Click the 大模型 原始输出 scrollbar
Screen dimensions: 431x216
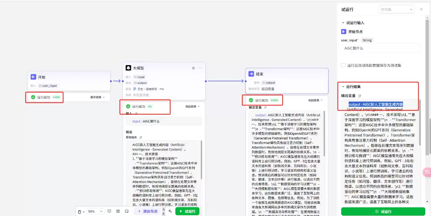[x=202, y=159]
